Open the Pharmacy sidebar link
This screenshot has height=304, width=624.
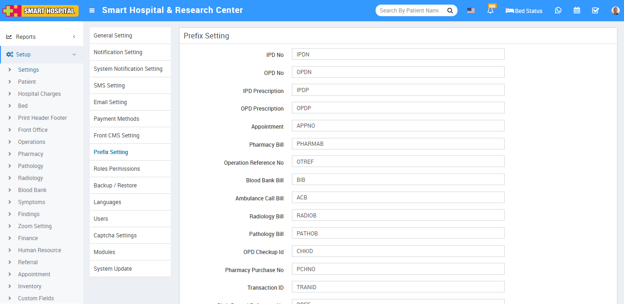[31, 154]
